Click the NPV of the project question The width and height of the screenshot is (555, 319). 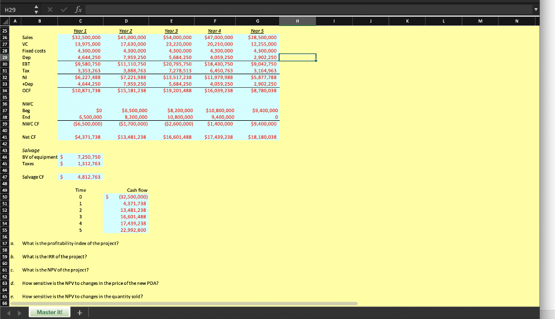click(56, 270)
